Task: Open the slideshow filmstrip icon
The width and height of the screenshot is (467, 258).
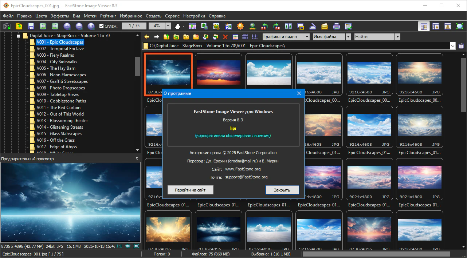Action: [x=192, y=26]
